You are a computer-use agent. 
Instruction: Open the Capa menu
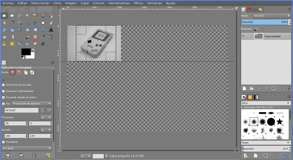pyautogui.click(x=84, y=3)
